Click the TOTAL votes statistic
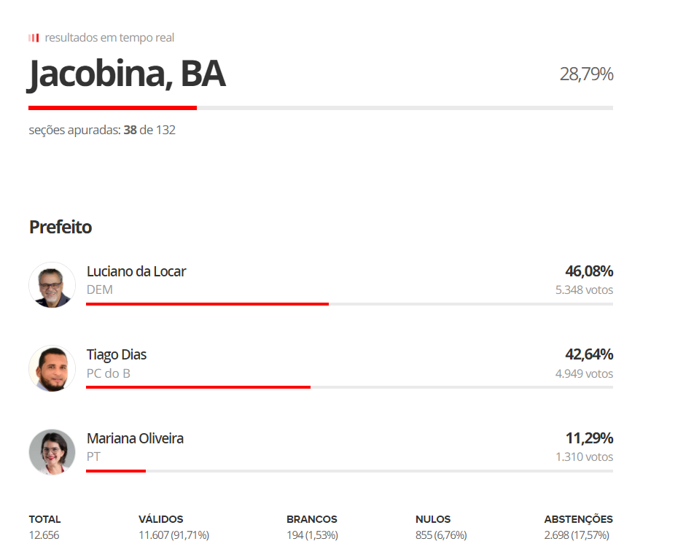 (x=44, y=527)
